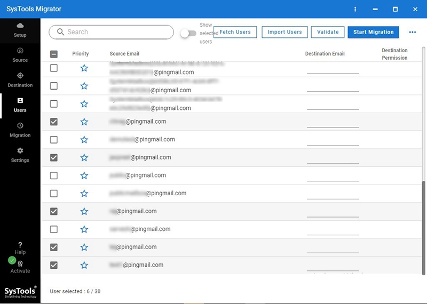
Task: Check the third system mailbox row checkbox
Action: [54, 104]
